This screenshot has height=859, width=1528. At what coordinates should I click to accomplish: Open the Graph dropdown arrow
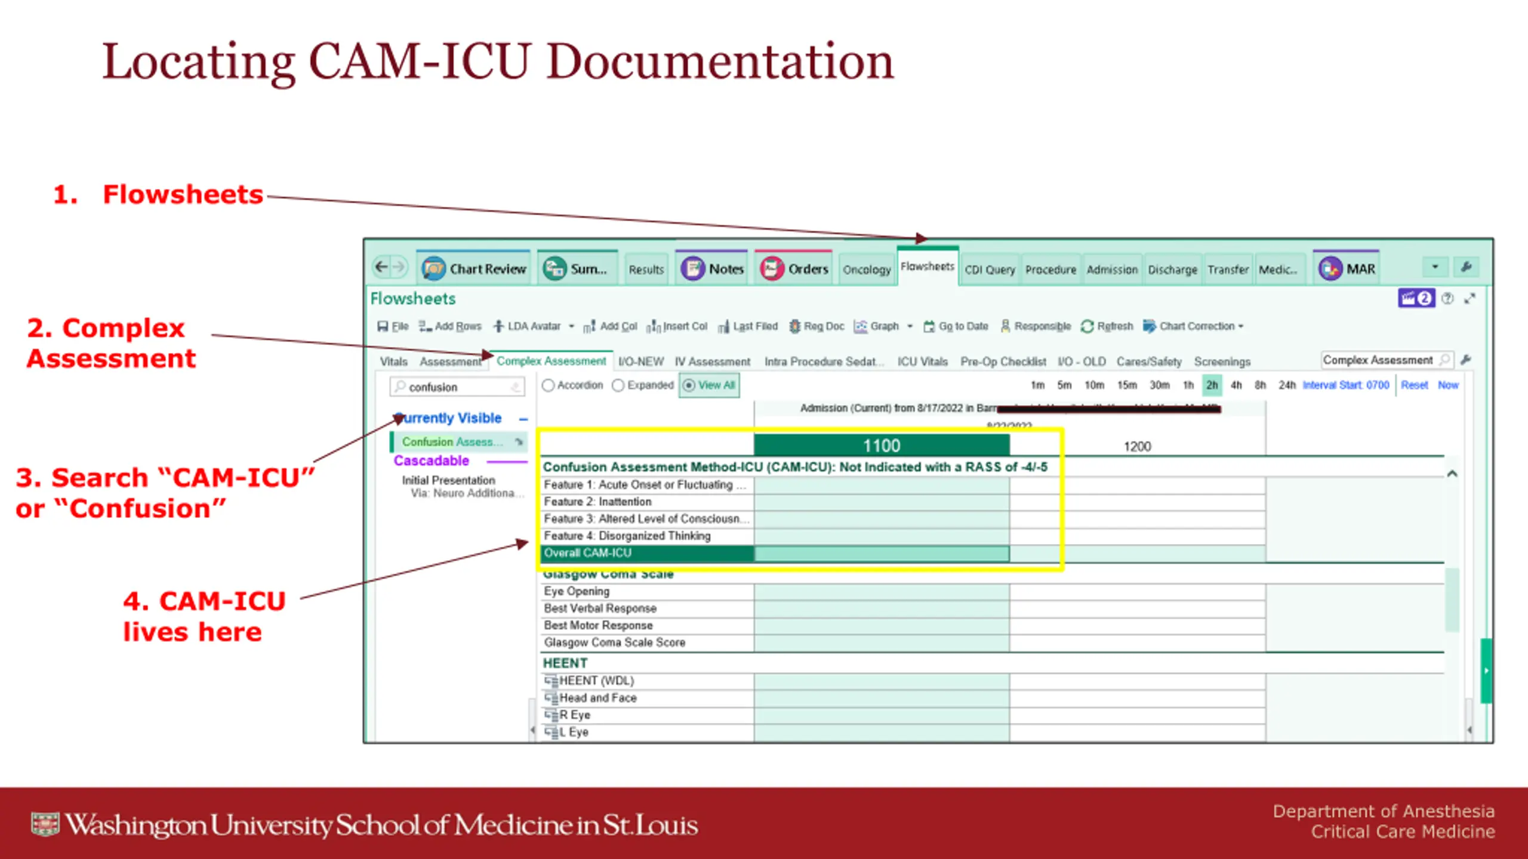[x=910, y=326]
